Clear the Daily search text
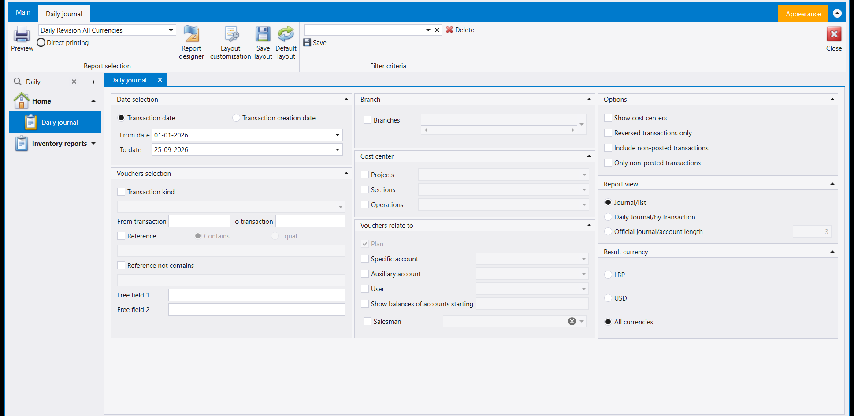The width and height of the screenshot is (854, 416). [x=74, y=82]
